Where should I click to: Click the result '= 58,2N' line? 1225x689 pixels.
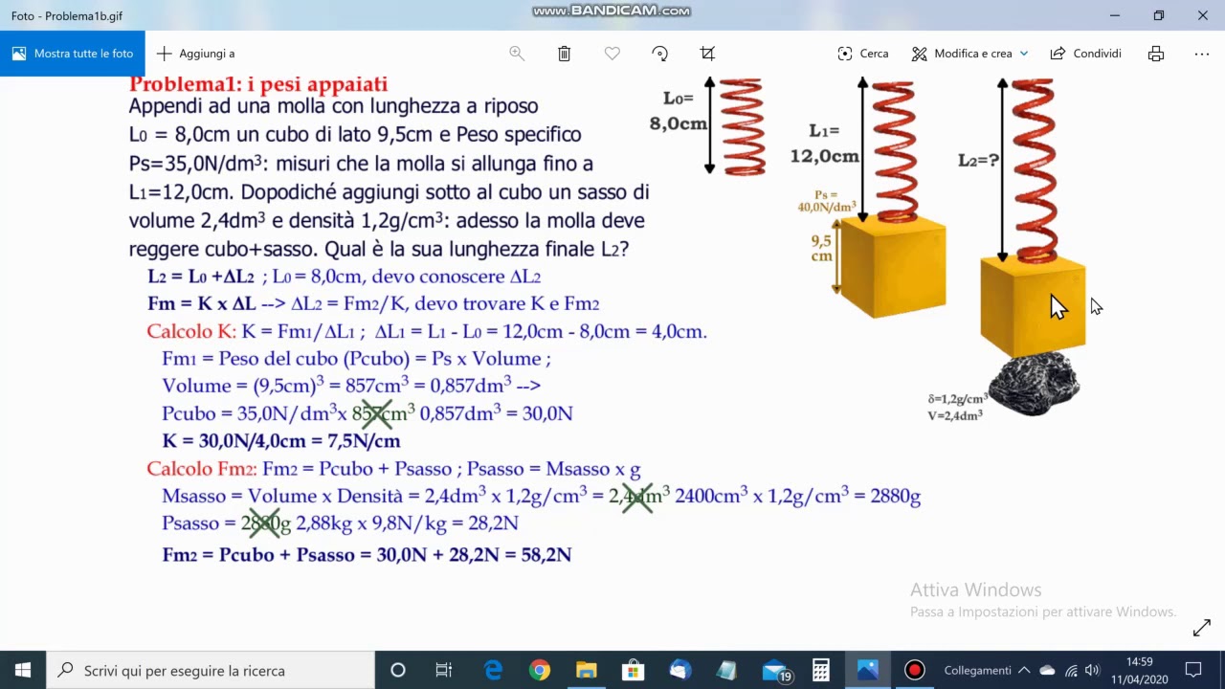pyautogui.click(x=536, y=555)
